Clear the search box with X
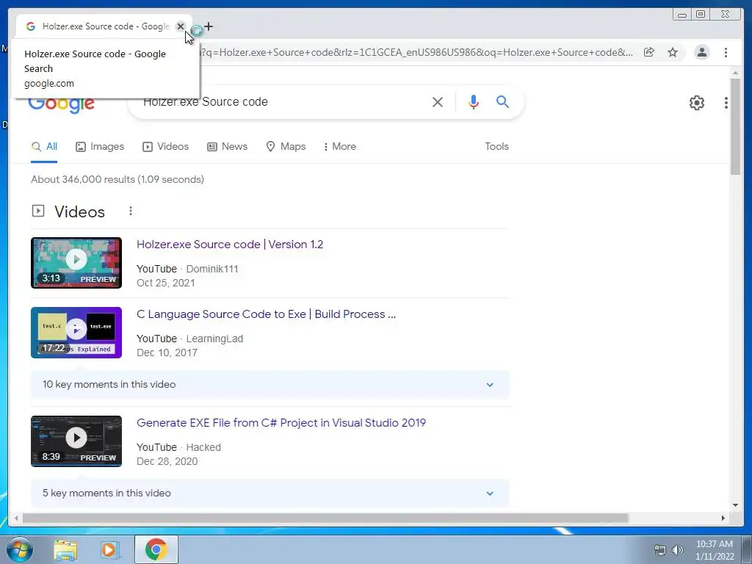 pos(438,102)
